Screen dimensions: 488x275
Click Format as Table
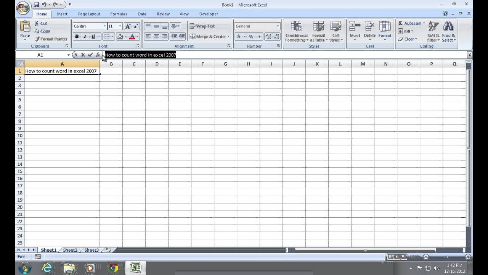tap(318, 31)
